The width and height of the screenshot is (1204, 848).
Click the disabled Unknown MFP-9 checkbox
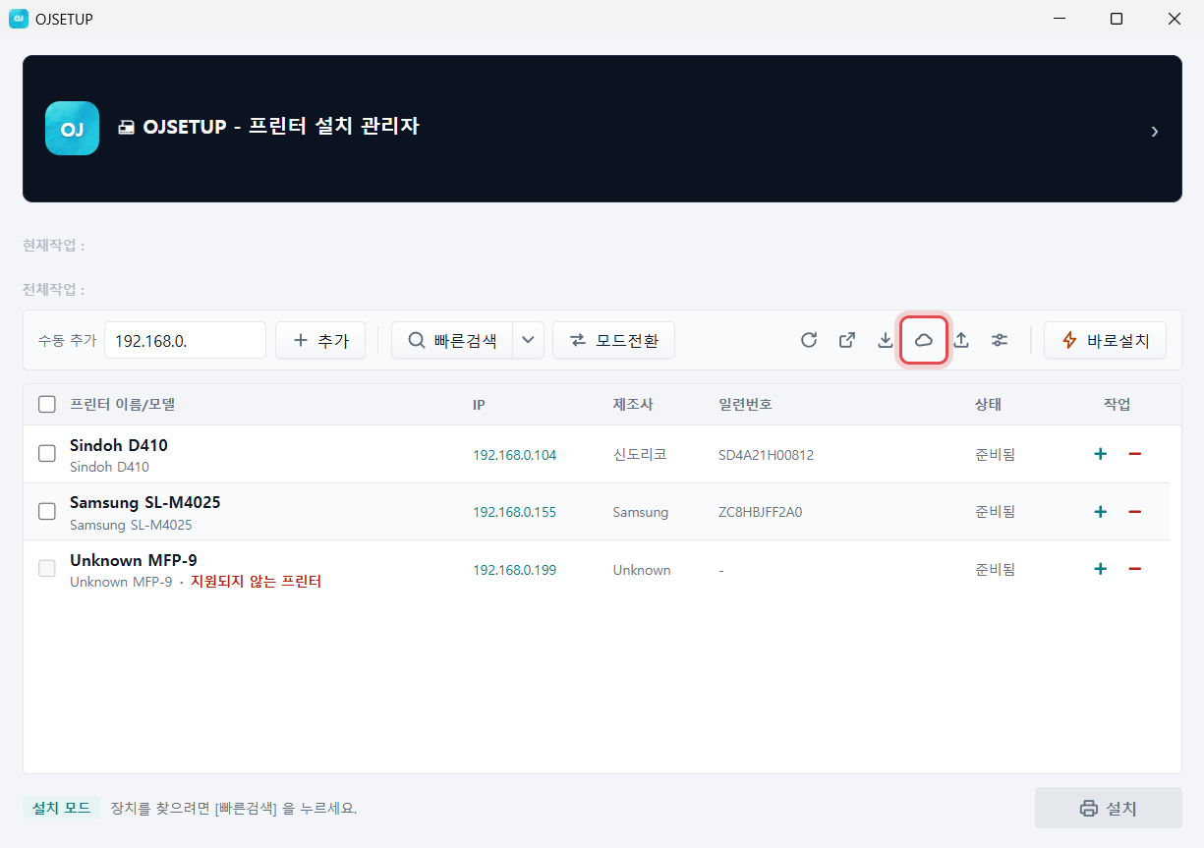click(47, 568)
